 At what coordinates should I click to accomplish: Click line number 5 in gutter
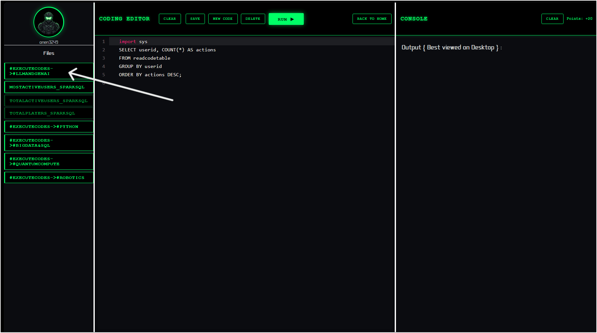point(103,75)
